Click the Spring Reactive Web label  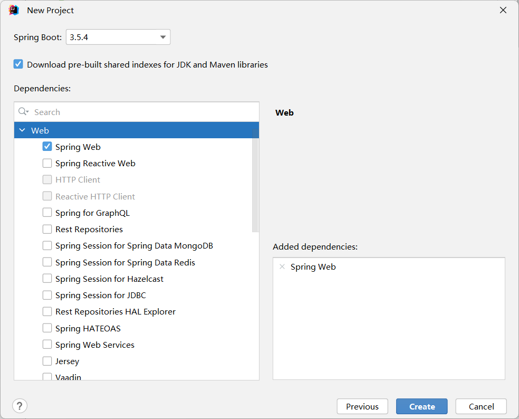(x=95, y=164)
